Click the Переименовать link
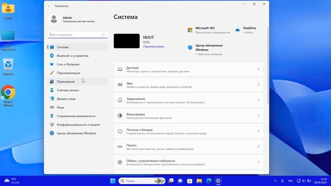This screenshot has height=186, width=331. click(154, 47)
